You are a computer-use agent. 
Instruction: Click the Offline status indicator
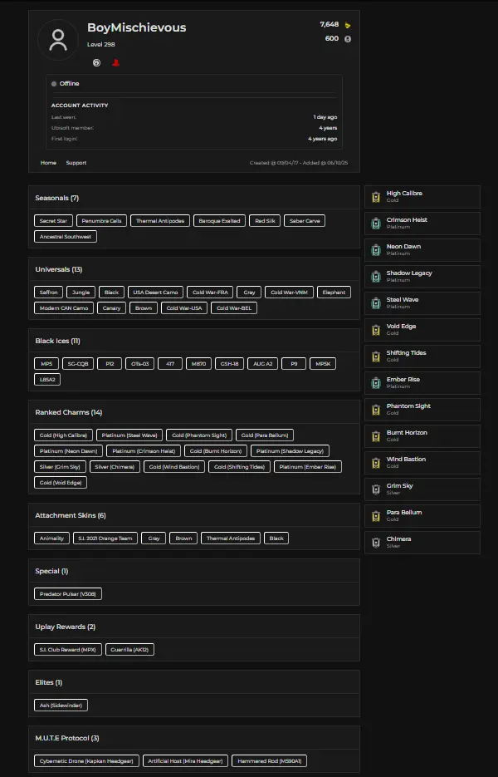coord(66,84)
